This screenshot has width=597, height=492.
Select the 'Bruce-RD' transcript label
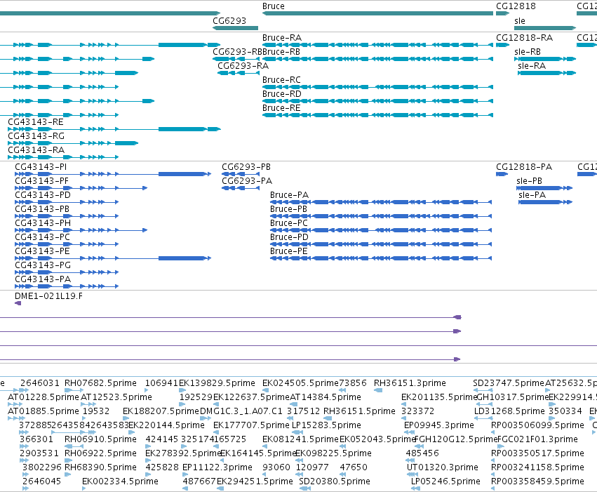coord(282,93)
